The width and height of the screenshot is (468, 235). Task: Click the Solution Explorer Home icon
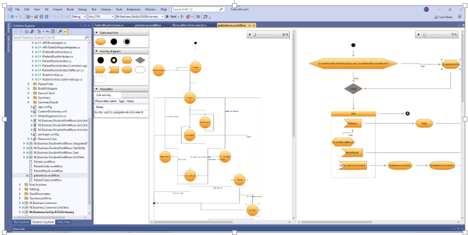click(x=27, y=32)
